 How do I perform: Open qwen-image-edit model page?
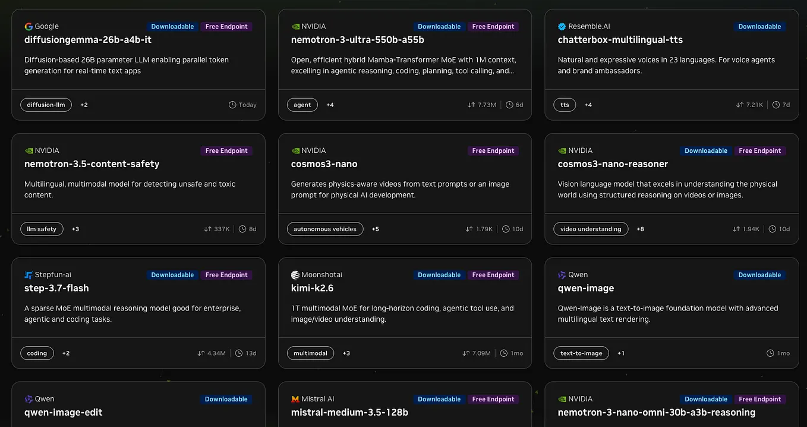(x=64, y=413)
